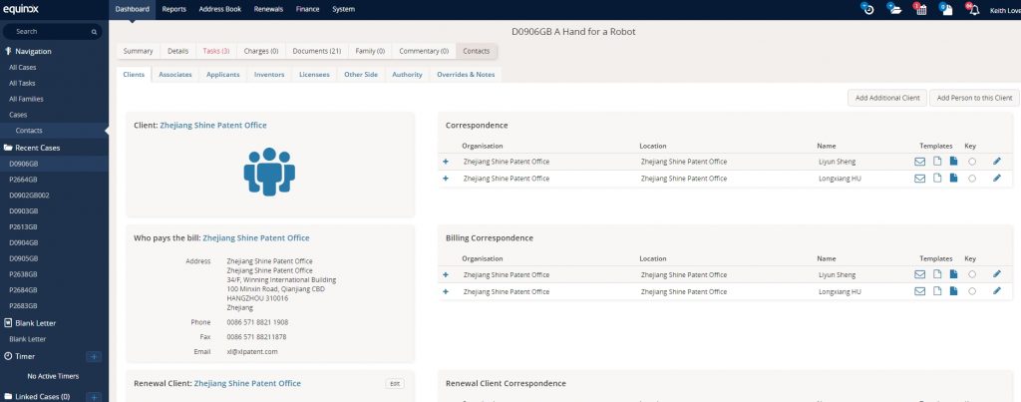Click Add Additional Client button
This screenshot has height=402, width=1021.
(x=886, y=98)
